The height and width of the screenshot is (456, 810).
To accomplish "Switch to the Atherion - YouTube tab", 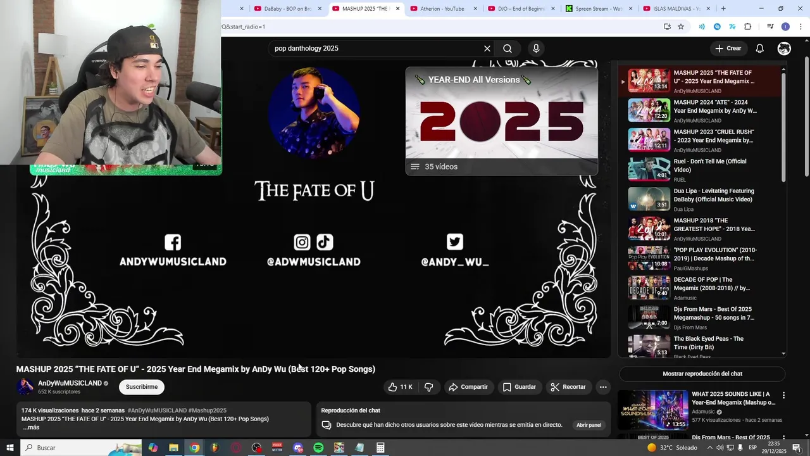I will coord(442,9).
